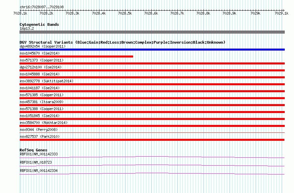Click the RefSeq Genes track title

[33, 150]
